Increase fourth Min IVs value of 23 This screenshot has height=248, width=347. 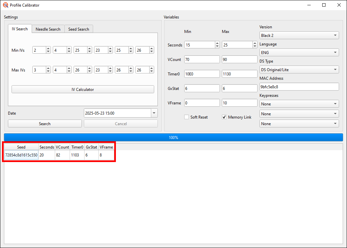pyautogui.click(x=110, y=48)
